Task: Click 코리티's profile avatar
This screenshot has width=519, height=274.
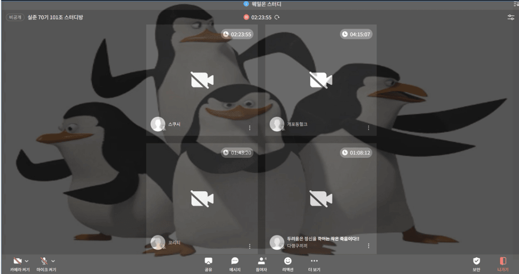Action: pos(158,243)
